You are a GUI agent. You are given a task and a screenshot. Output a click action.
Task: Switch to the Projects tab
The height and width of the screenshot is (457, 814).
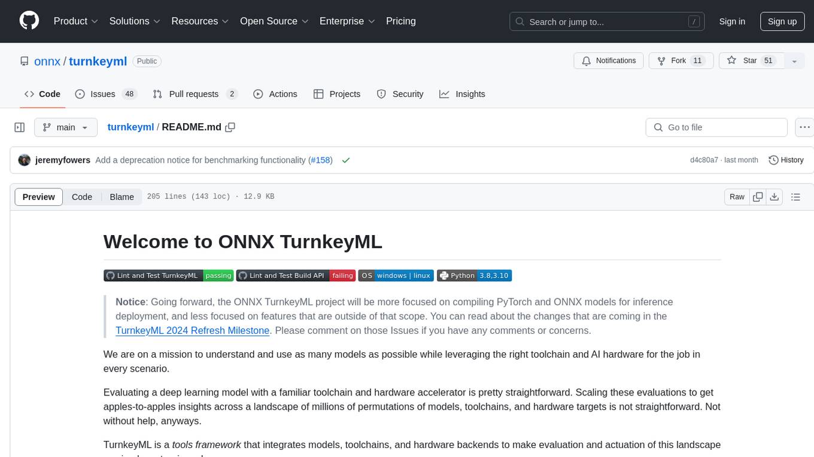tap(337, 94)
